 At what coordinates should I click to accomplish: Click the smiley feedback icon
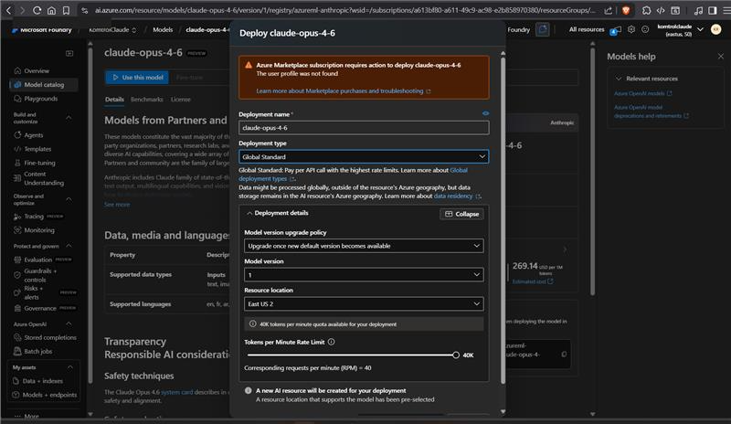coord(645,29)
